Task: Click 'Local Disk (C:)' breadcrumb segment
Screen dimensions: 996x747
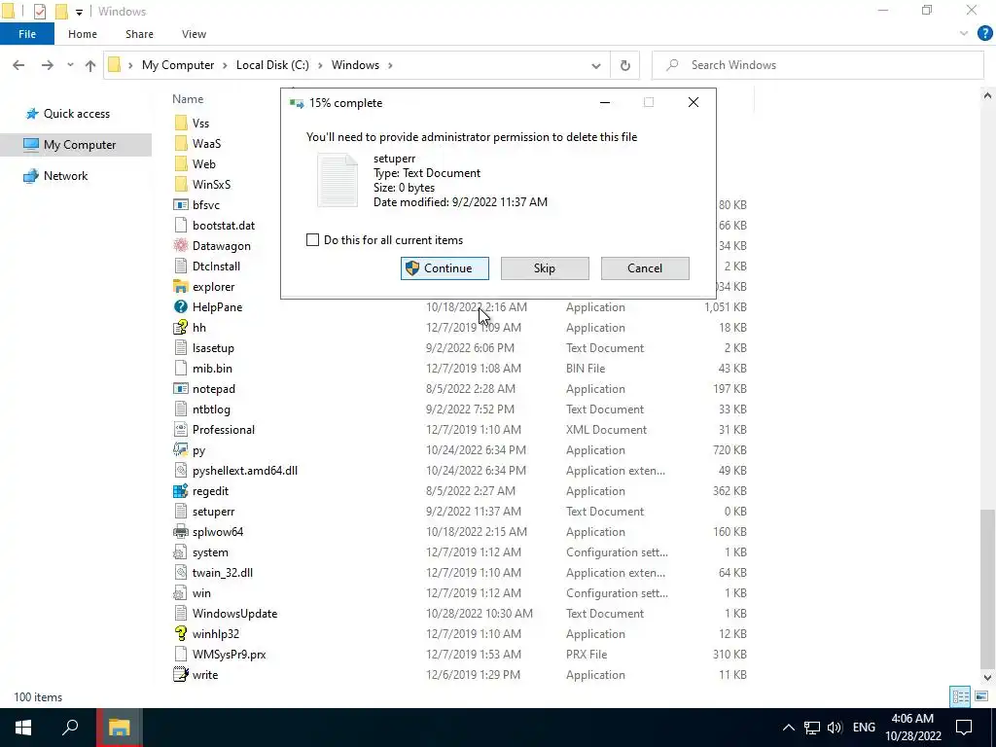Action: (272, 65)
